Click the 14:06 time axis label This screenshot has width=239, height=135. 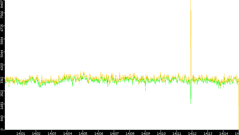point(99,134)
